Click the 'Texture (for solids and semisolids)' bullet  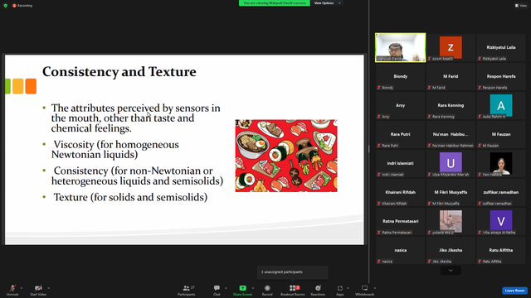[130, 197]
